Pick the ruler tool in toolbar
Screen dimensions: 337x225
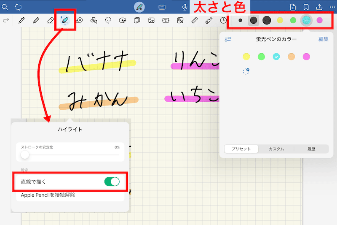tap(194, 20)
